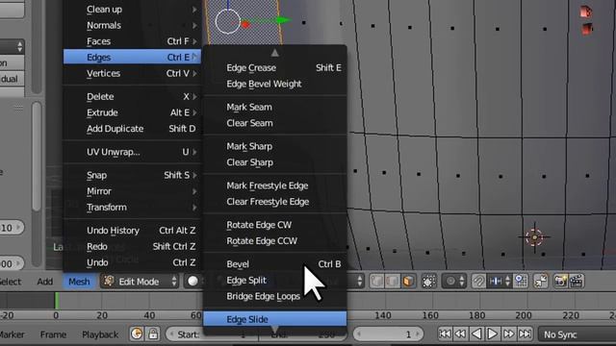
Task: Toggle the snap magnet button
Action: (x=478, y=281)
